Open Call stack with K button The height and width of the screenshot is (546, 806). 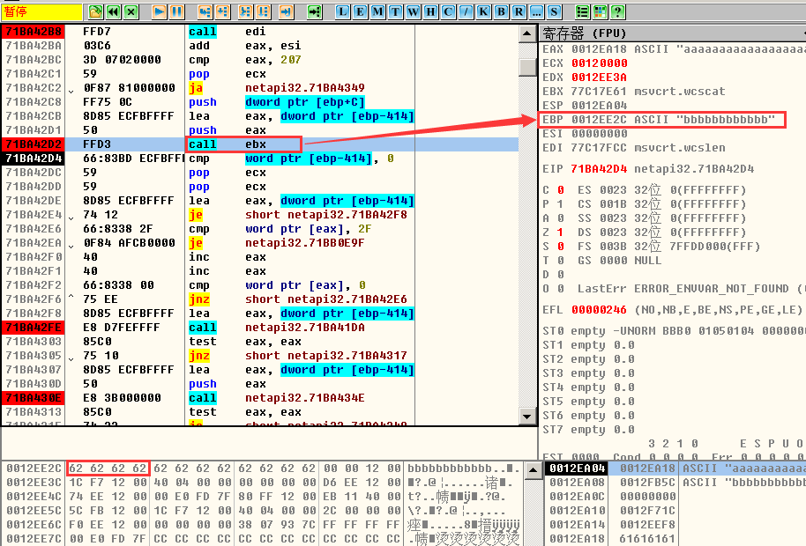(483, 12)
